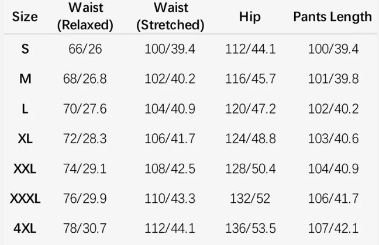The image size is (379, 245).
Task: Select the 103/40.6 pants length cell
Action: point(333,139)
